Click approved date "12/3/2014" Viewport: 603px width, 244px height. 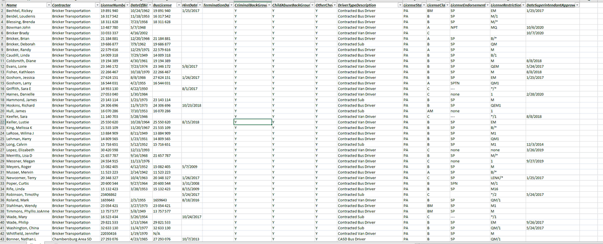tap(552, 144)
